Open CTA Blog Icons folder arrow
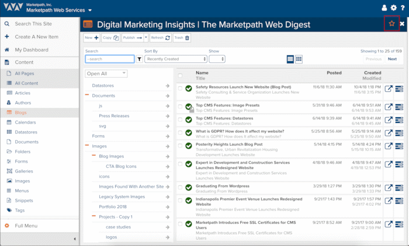 click(x=168, y=167)
